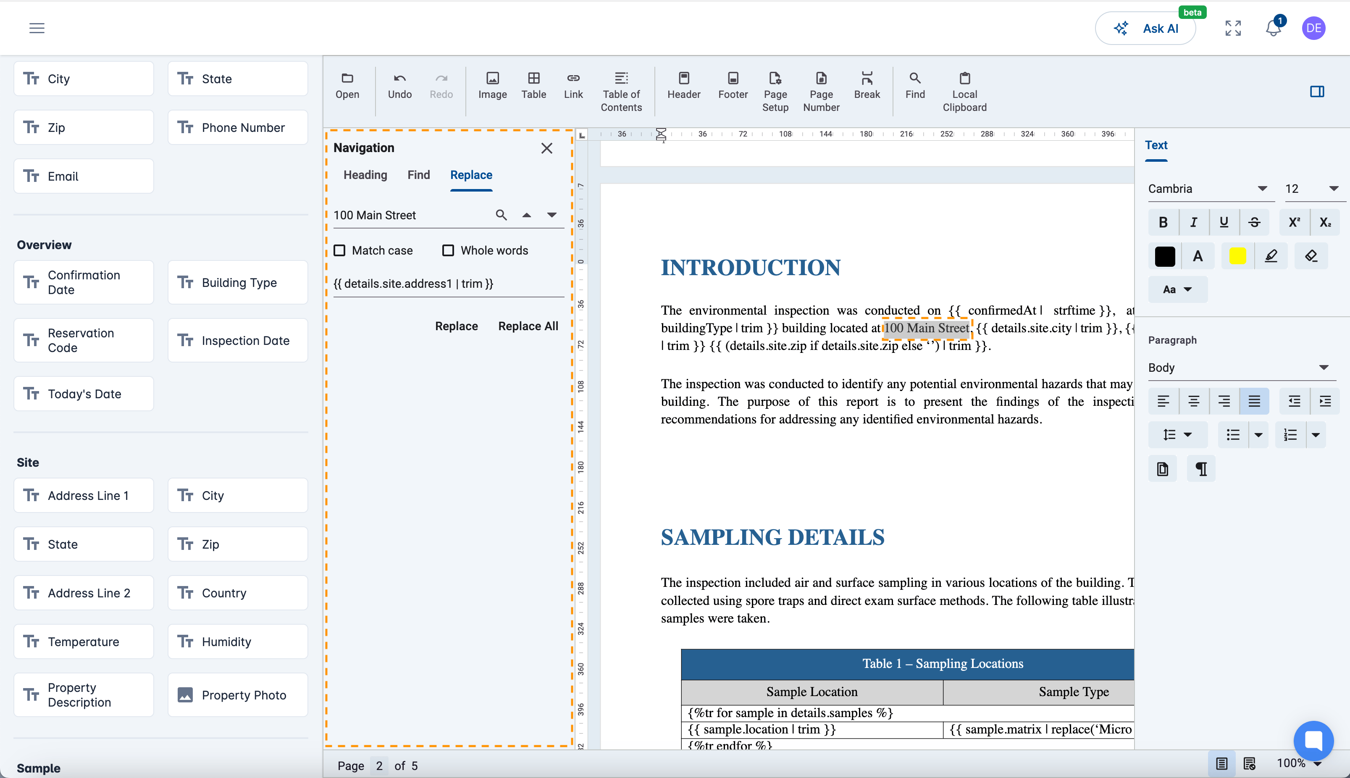Image resolution: width=1350 pixels, height=778 pixels.
Task: Justify the paragraph text
Action: (x=1254, y=401)
